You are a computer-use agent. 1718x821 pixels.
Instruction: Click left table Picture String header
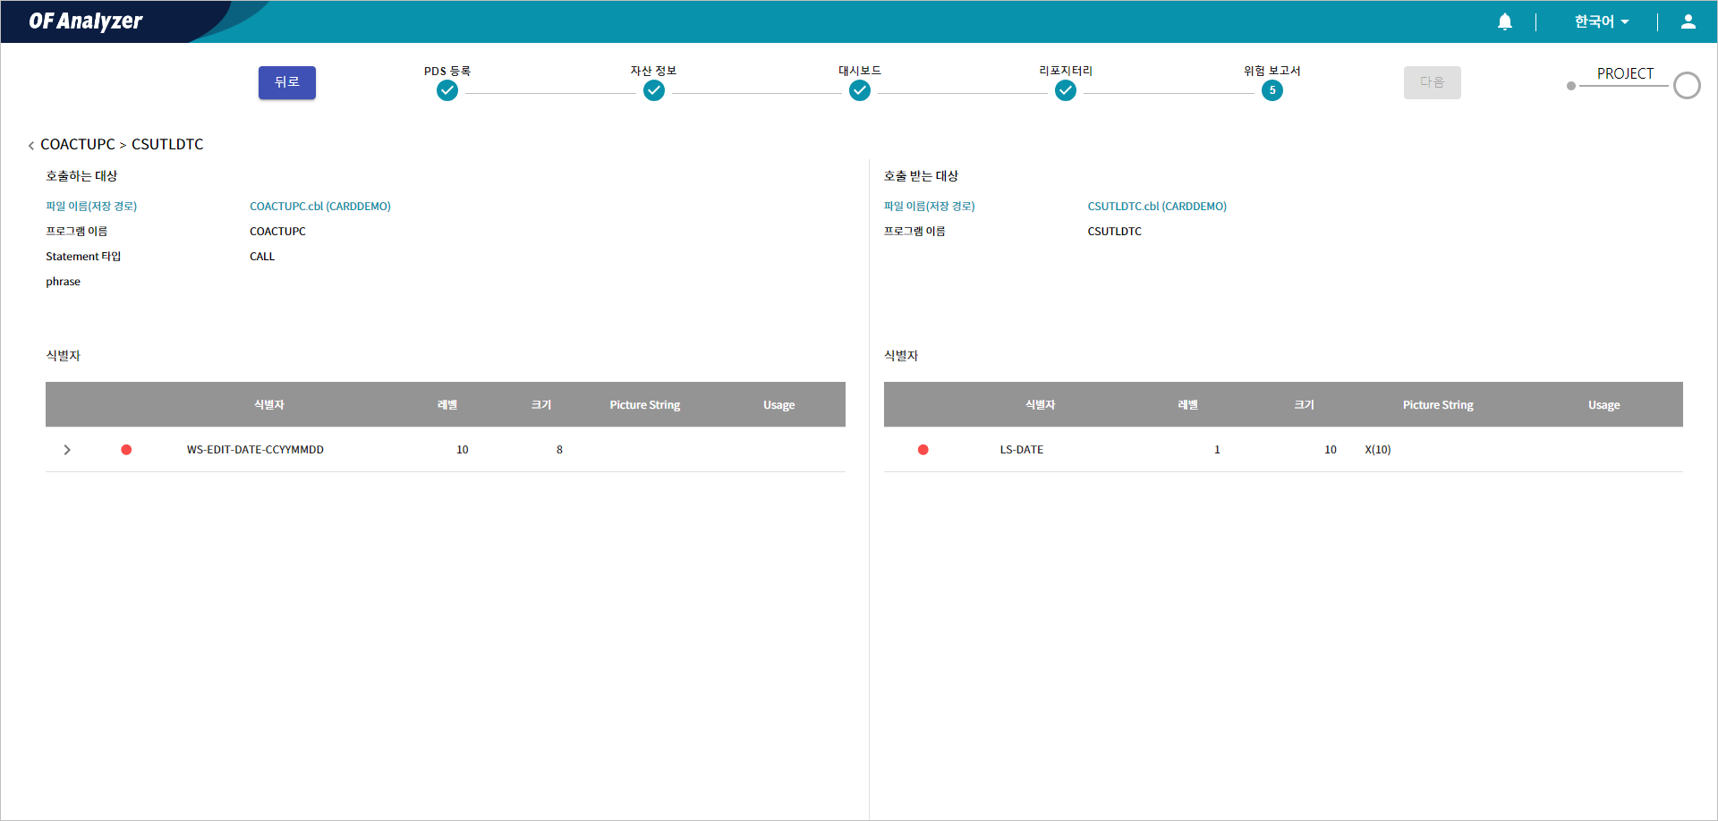(645, 405)
